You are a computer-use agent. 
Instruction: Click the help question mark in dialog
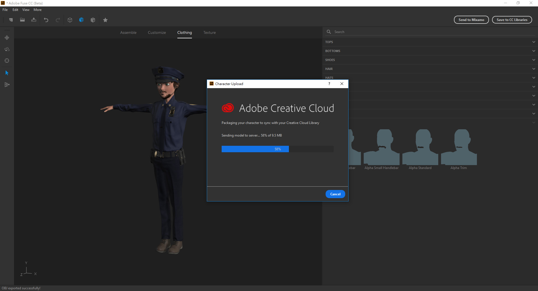pos(329,84)
